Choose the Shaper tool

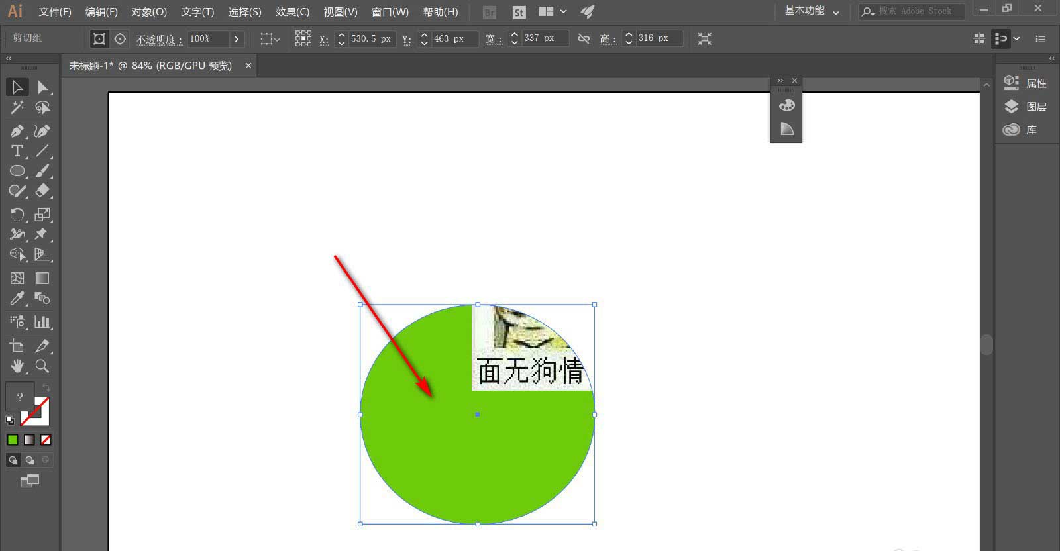[x=17, y=191]
